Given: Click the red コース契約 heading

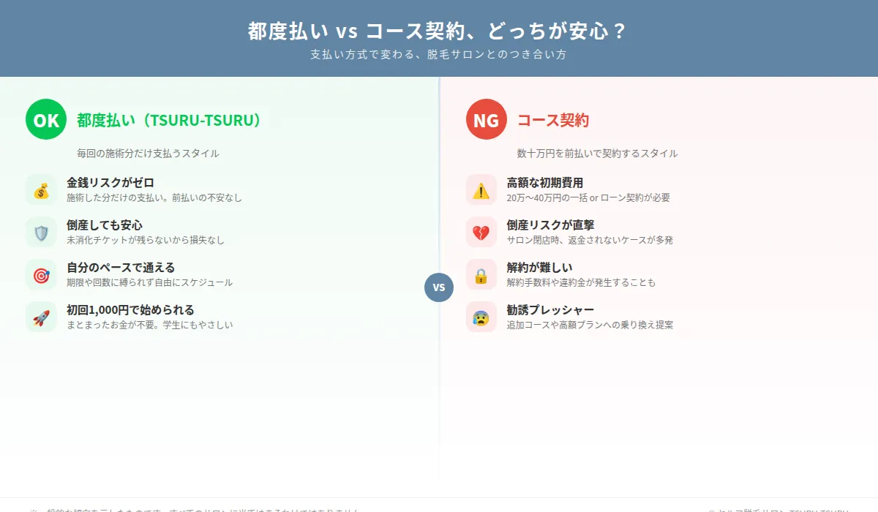Looking at the screenshot, I should [x=553, y=120].
